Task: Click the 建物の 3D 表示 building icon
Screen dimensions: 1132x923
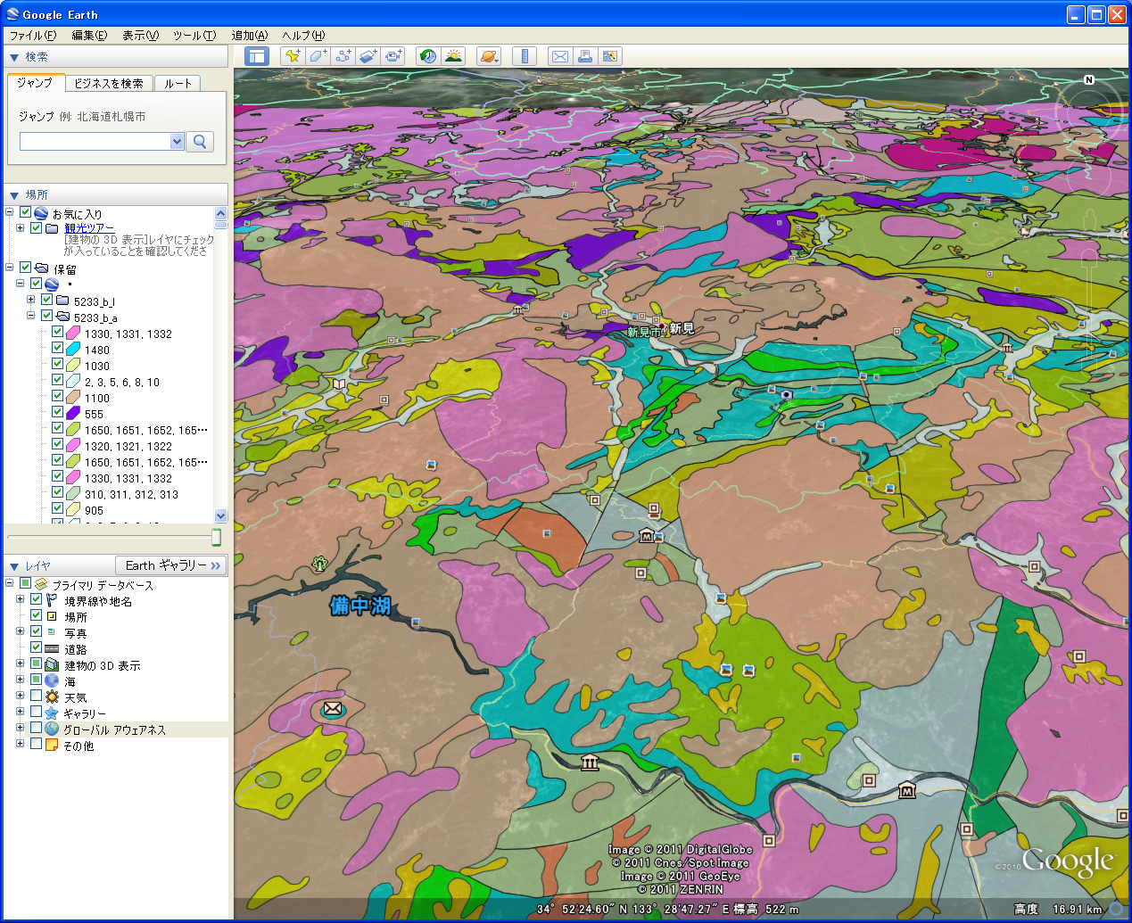Action: 52,664
